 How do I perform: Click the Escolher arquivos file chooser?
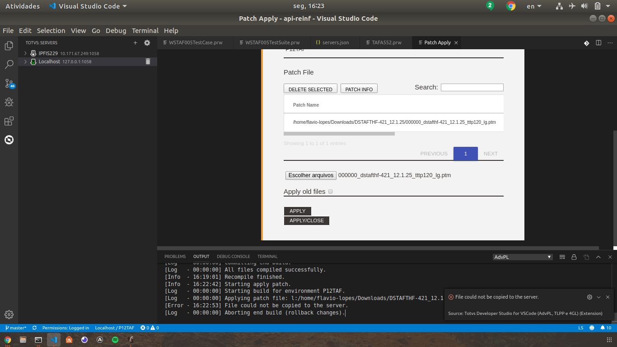coord(311,175)
